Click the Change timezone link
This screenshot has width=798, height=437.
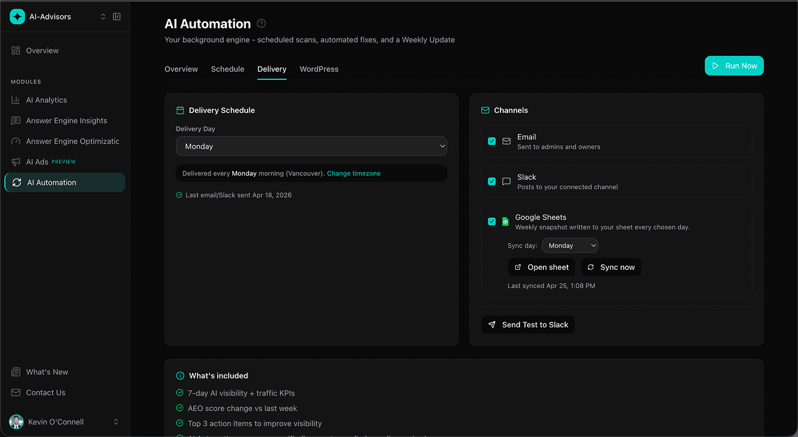pyautogui.click(x=354, y=173)
